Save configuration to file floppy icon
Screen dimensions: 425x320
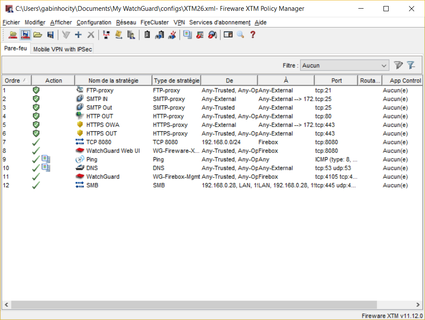pyautogui.click(x=50, y=35)
